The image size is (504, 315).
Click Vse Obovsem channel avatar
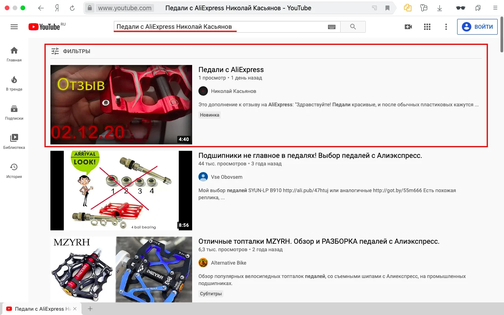[203, 177]
